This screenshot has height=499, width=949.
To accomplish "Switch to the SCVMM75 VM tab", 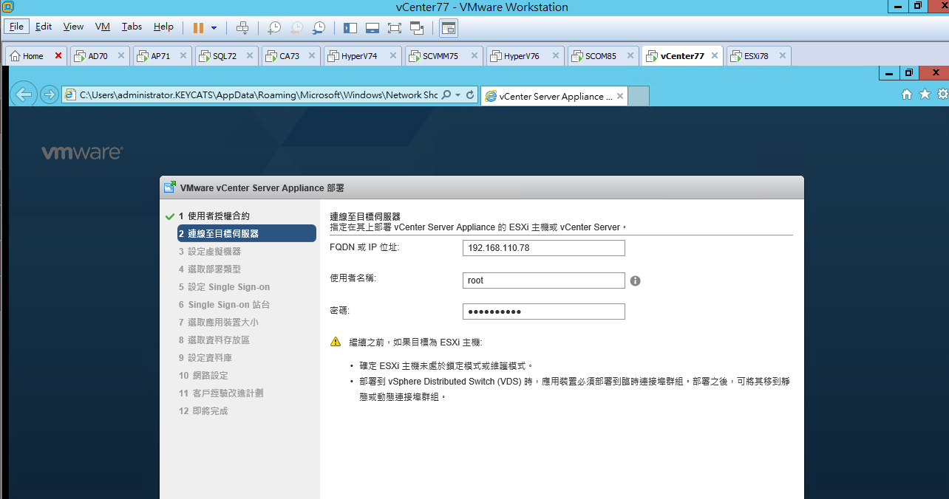I will [x=441, y=56].
